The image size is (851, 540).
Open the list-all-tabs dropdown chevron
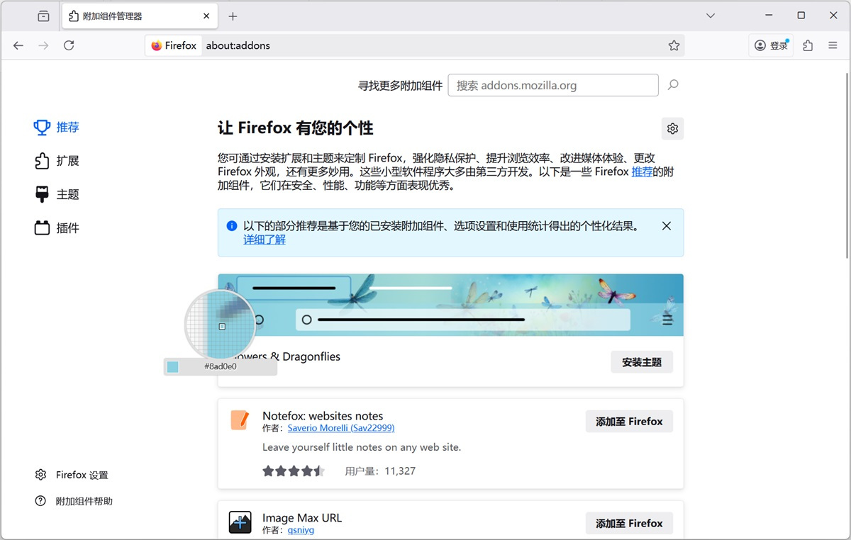coord(711,15)
